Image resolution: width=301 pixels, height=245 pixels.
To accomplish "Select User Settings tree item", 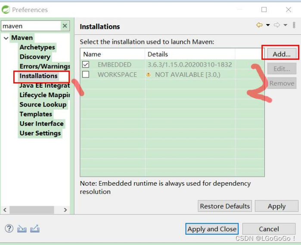I will point(40,133).
